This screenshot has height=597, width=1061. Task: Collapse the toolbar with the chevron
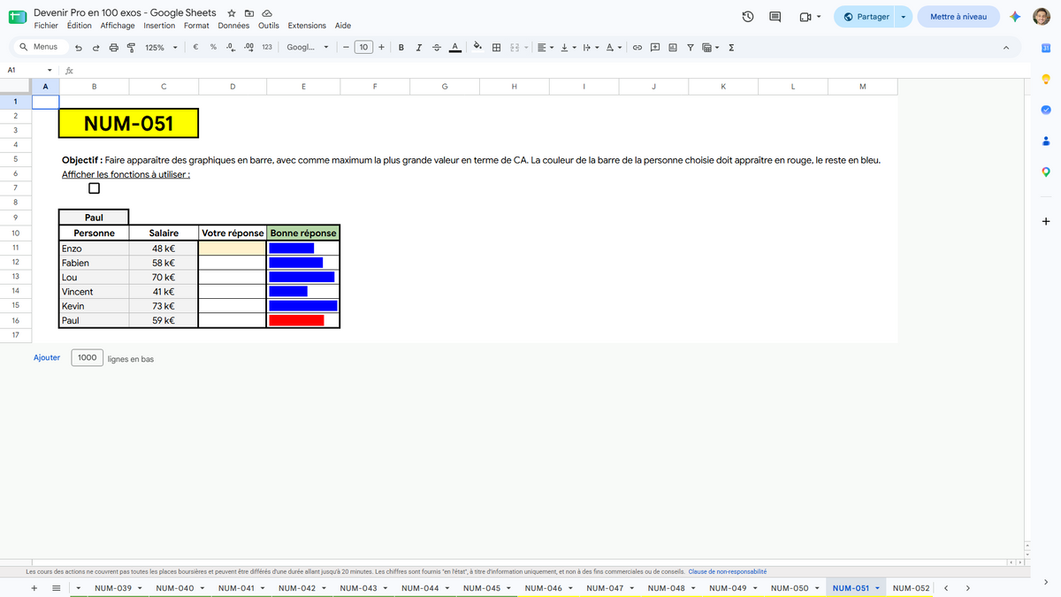(1005, 48)
